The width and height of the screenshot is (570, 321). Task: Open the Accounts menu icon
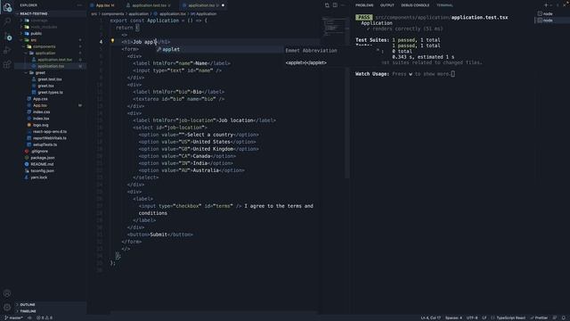tap(7, 293)
